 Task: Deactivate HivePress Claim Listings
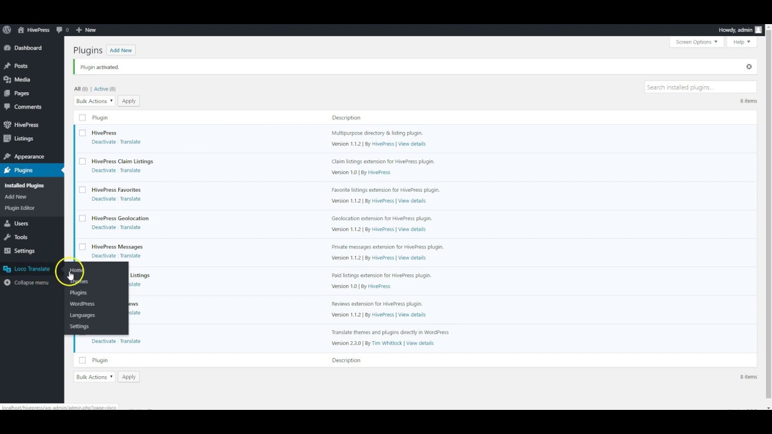coord(104,170)
